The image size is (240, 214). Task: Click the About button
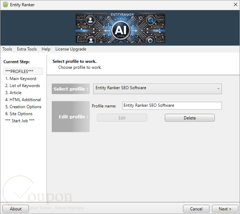[16, 209]
